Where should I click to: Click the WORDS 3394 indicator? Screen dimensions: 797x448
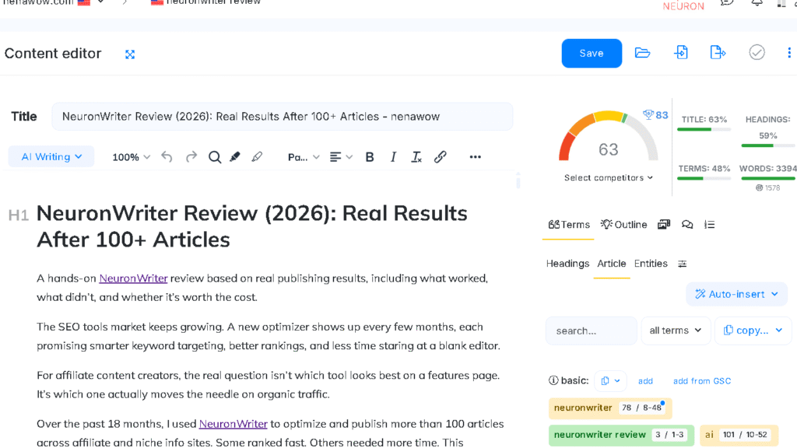tap(768, 169)
